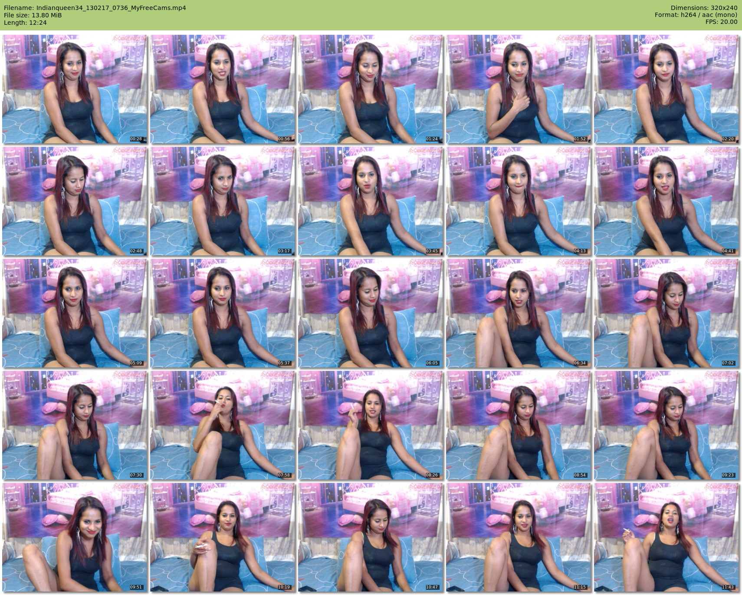Select the frame at 09:51
742x595 pixels.
click(x=75, y=537)
